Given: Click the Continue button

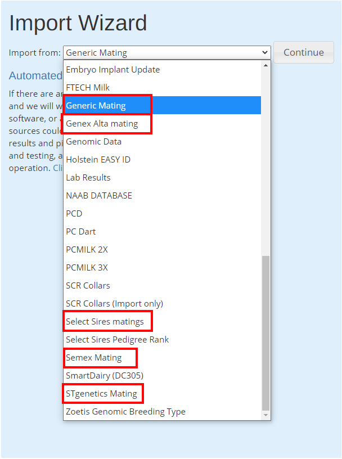Looking at the screenshot, I should [304, 52].
